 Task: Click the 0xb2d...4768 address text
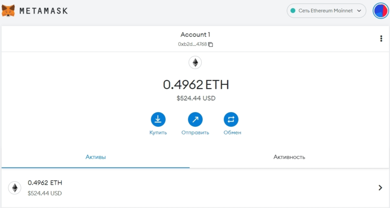click(x=192, y=44)
